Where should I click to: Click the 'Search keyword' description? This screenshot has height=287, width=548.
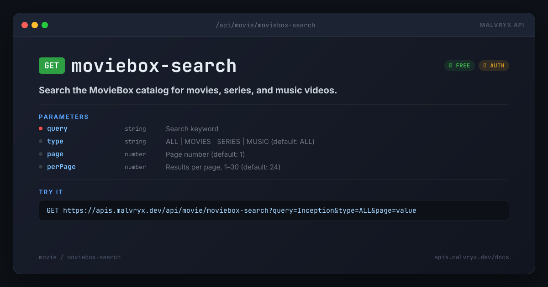coord(192,129)
